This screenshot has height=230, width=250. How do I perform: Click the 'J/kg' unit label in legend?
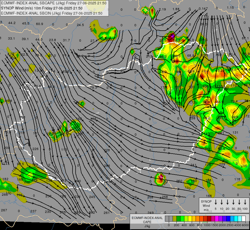[147, 226]
